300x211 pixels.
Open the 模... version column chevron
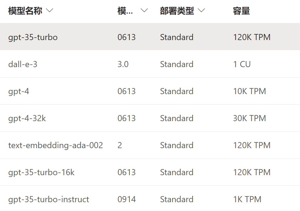click(x=144, y=11)
